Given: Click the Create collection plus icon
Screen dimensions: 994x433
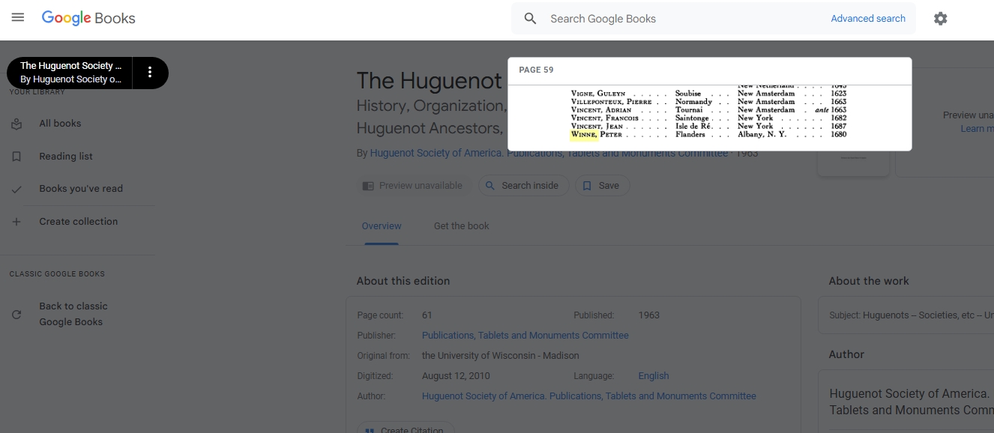Looking at the screenshot, I should [x=16, y=222].
